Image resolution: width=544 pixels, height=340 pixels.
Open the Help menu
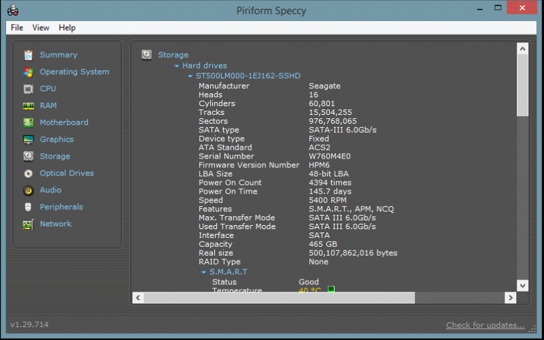coord(67,28)
